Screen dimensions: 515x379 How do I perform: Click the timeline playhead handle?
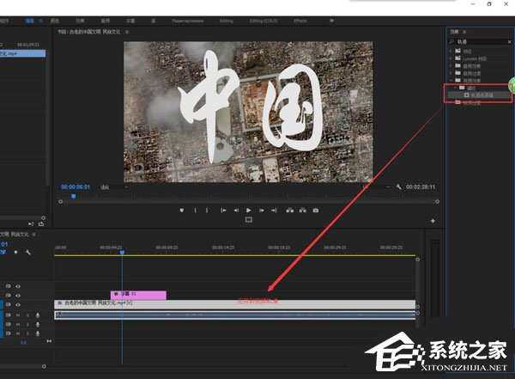click(122, 253)
